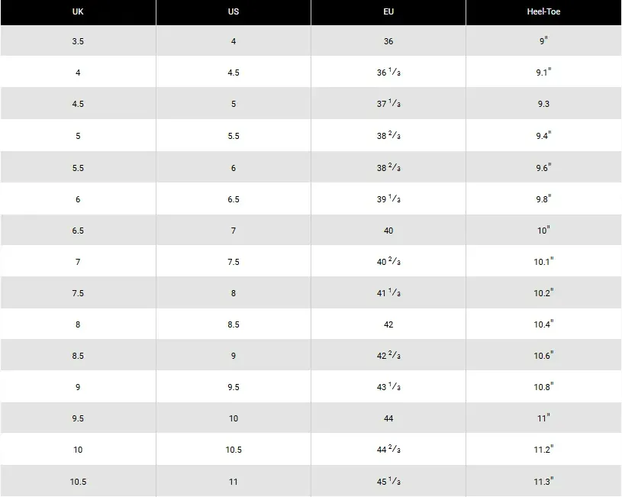The image size is (622, 497).
Task: Click the UK column header
Action: click(x=78, y=12)
